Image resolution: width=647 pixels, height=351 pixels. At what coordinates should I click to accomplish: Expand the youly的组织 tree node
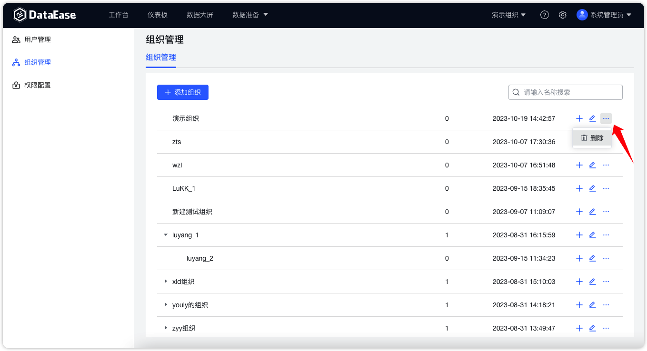click(166, 305)
